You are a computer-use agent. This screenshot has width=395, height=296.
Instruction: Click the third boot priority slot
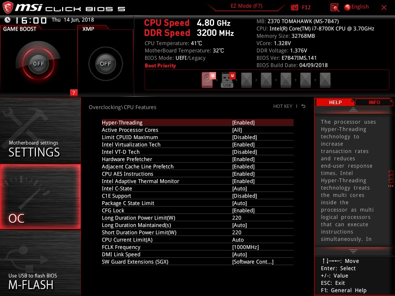coord(246,80)
